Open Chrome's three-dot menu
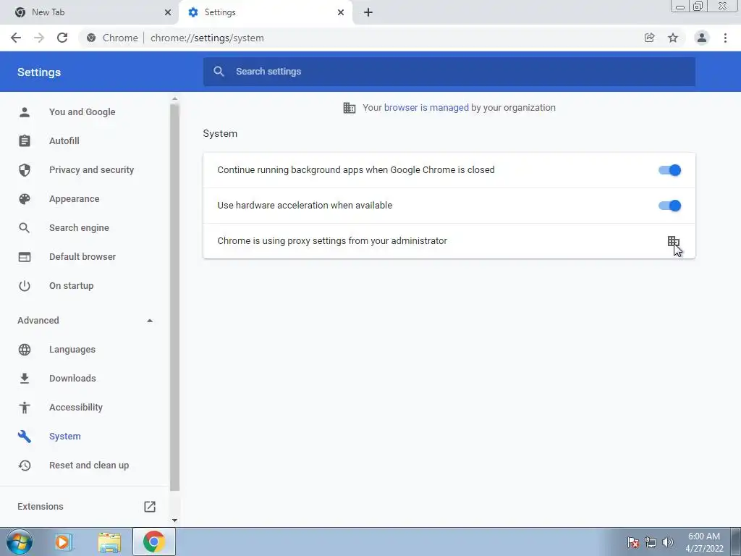The height and width of the screenshot is (556, 741). click(x=725, y=38)
